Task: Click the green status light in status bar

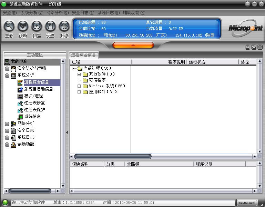Action: pyautogui.click(x=5, y=203)
